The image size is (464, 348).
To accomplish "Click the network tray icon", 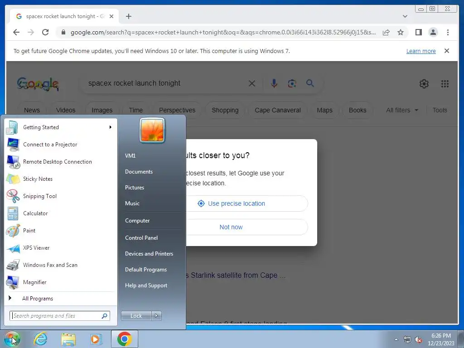I will (407, 339).
